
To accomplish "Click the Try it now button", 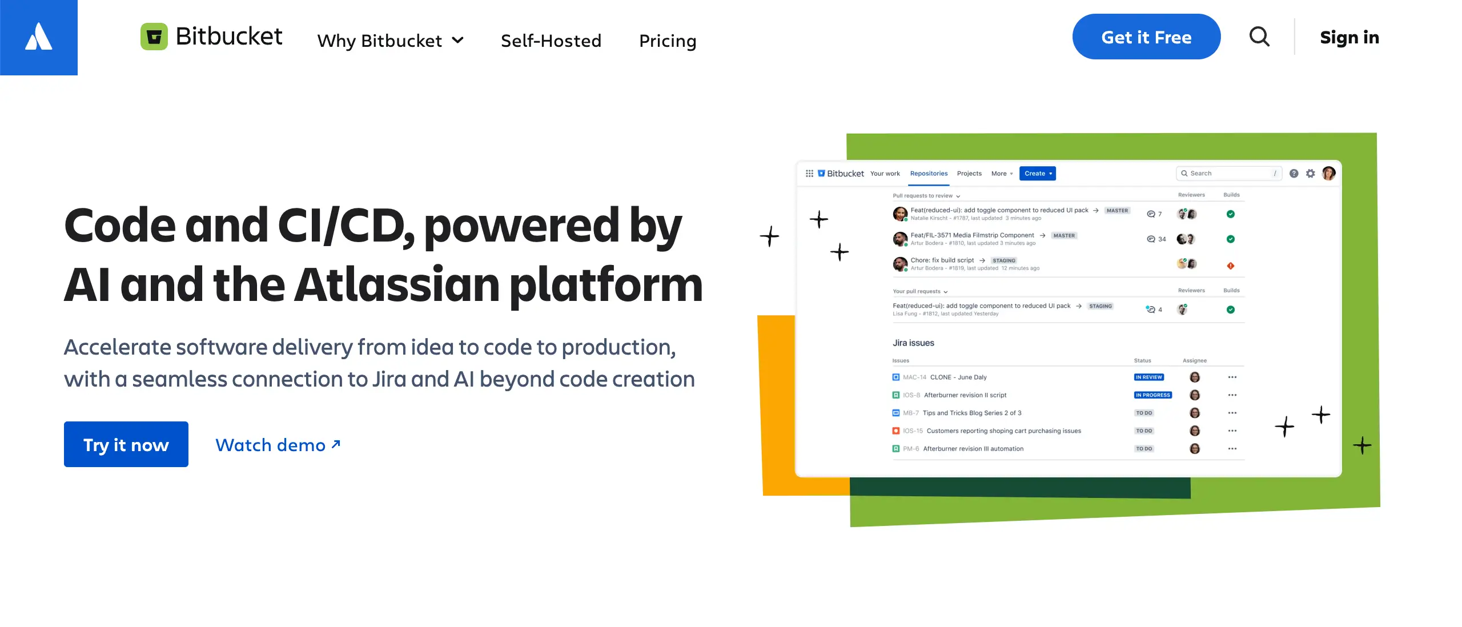I will coord(126,444).
